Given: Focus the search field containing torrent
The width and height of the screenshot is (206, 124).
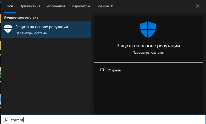Looking at the screenshot, I should tap(105, 120).
